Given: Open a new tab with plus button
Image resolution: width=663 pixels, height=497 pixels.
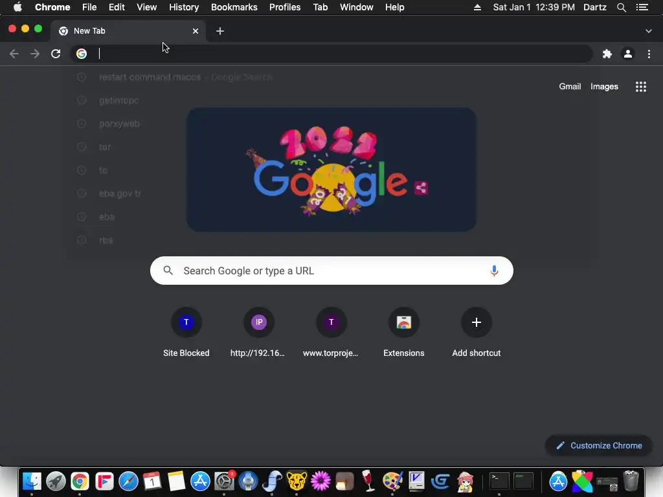Looking at the screenshot, I should [220, 31].
